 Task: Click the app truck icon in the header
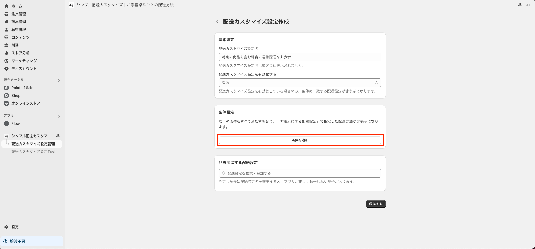point(72,5)
